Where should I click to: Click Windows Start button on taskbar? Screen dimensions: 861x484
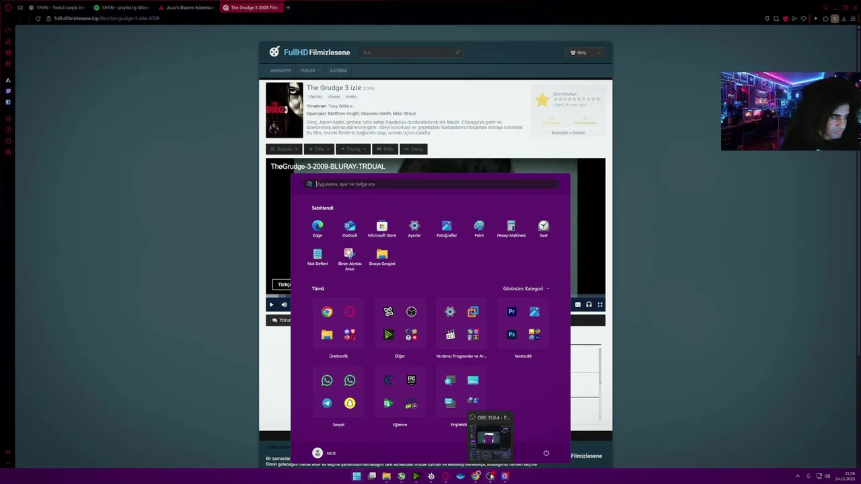pyautogui.click(x=357, y=476)
